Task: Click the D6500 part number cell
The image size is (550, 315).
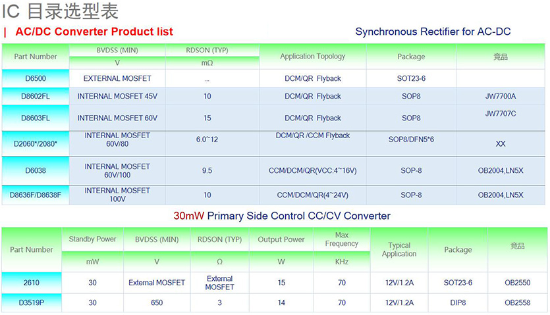Action: tap(35, 78)
